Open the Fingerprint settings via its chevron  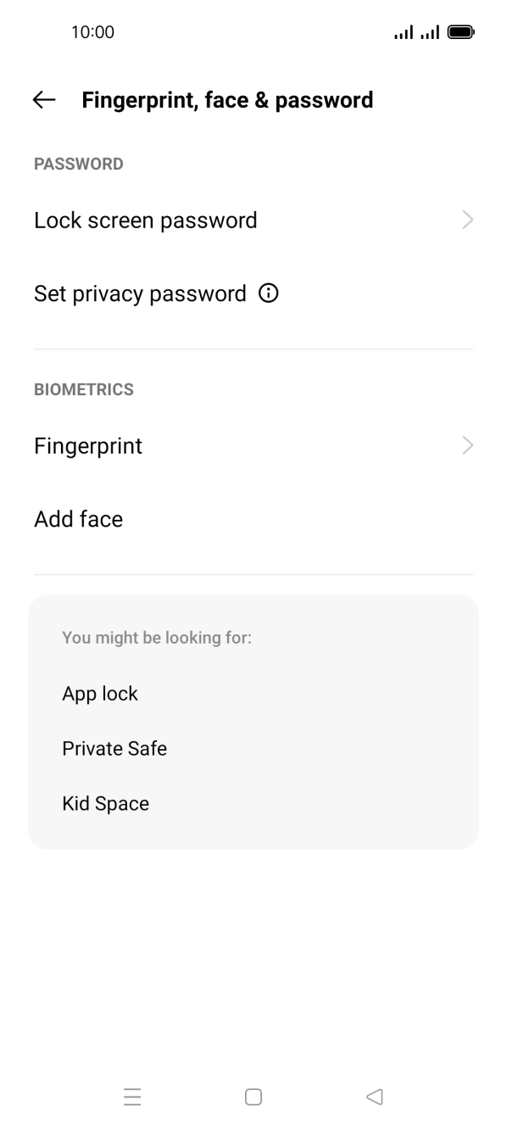pyautogui.click(x=467, y=445)
